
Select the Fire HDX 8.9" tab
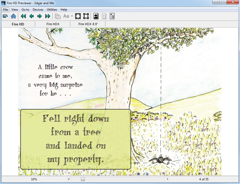[x=88, y=24]
